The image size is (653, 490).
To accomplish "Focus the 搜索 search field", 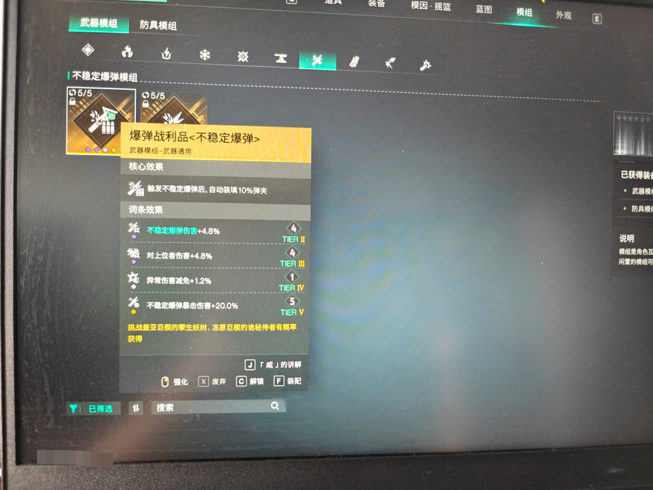I will point(218,407).
